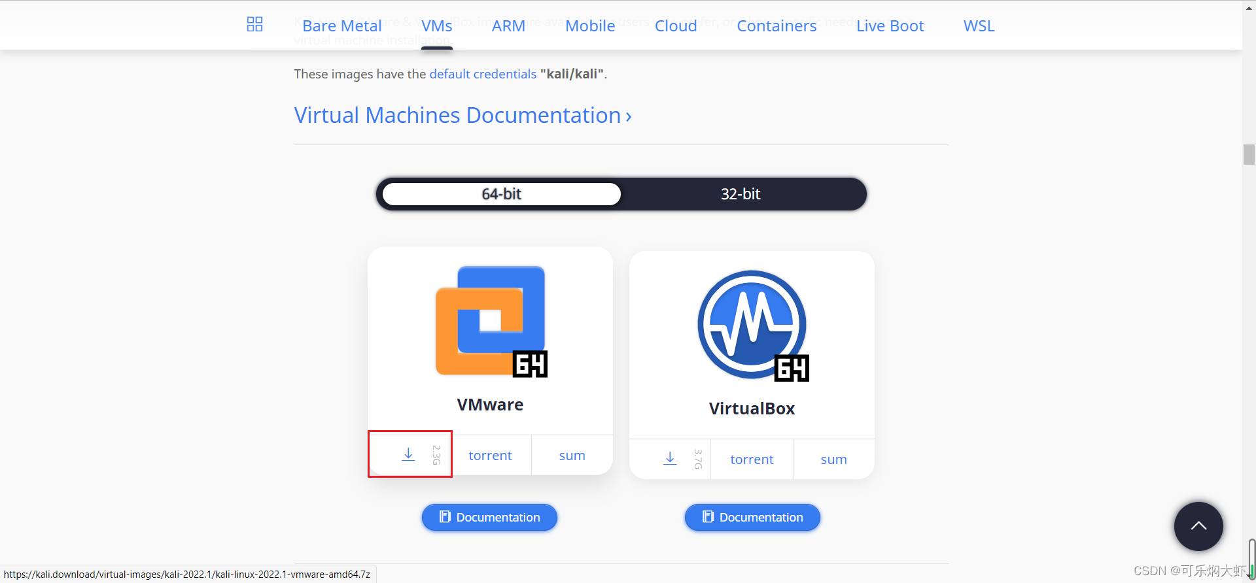Image resolution: width=1256 pixels, height=583 pixels.
Task: Open Documentation button under VMware
Action: click(x=489, y=517)
